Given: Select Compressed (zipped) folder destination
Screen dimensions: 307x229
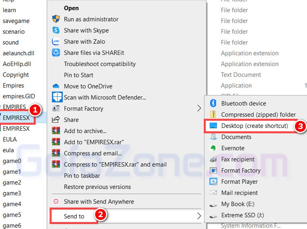Looking at the screenshot, I should 258,114.
